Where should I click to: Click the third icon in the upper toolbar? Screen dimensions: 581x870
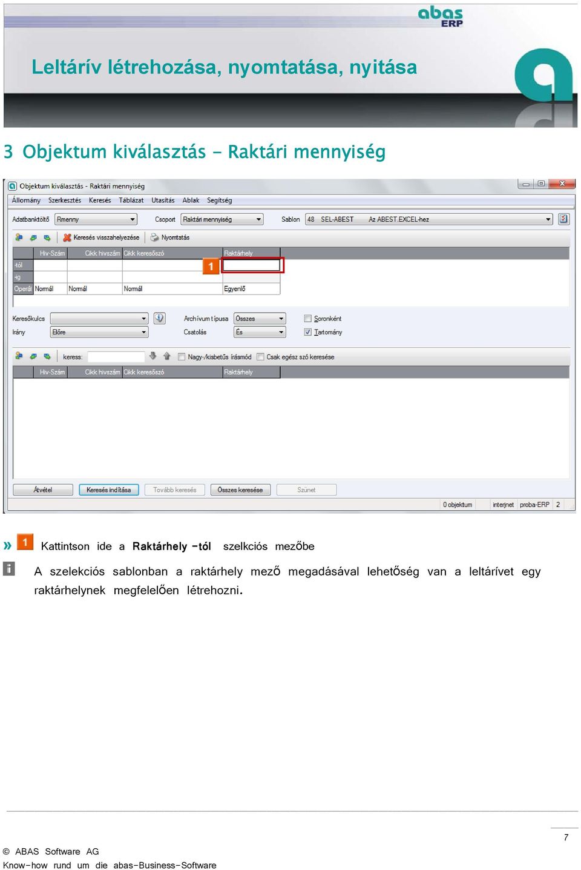[x=47, y=237]
